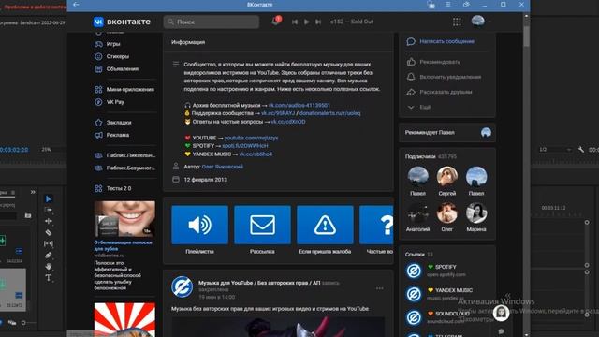Open Закладки in the sidebar

[x=119, y=123]
